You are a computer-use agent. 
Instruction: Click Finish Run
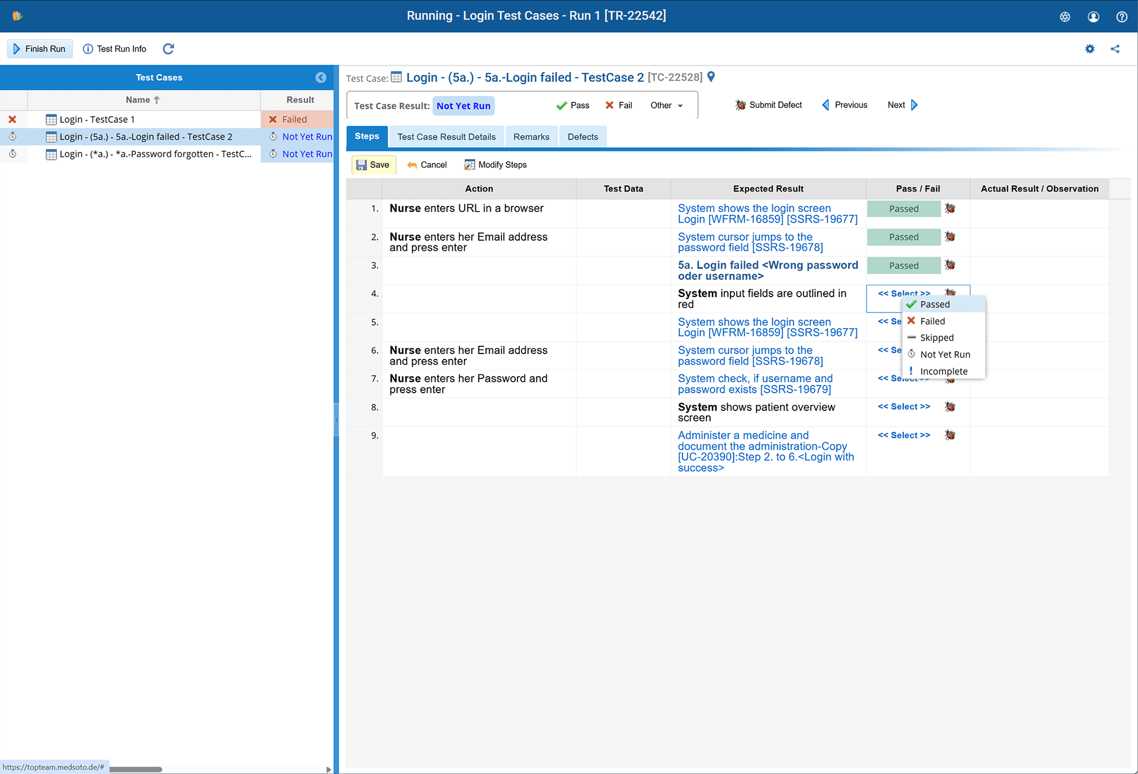click(40, 49)
